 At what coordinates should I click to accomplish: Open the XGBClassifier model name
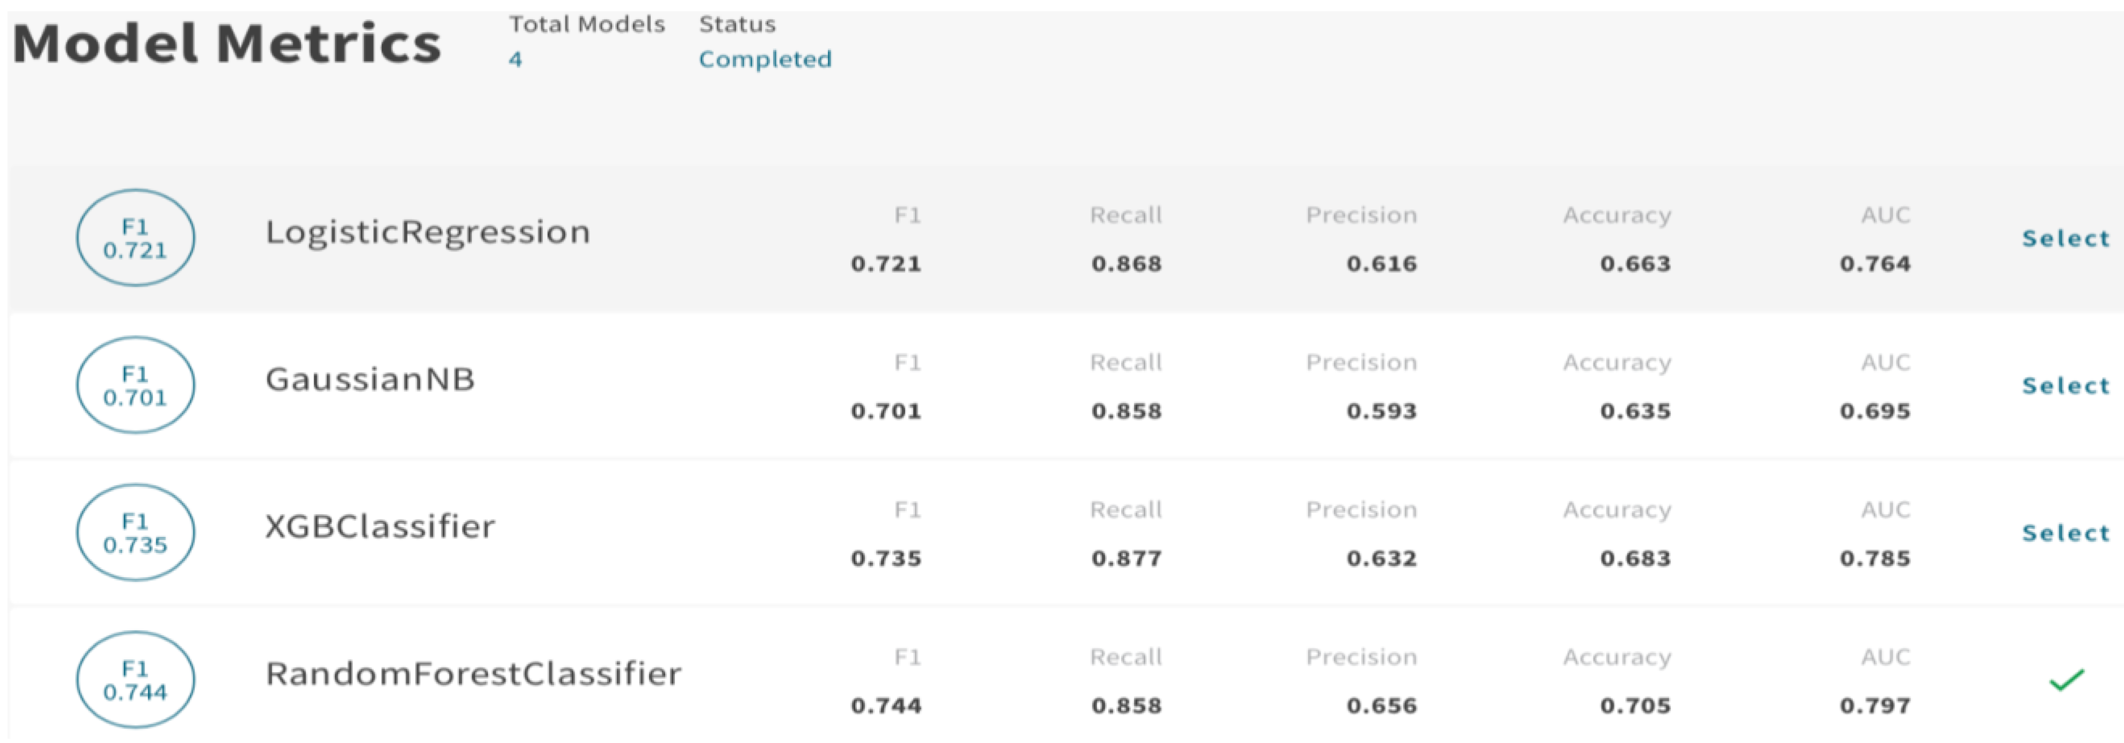point(380,526)
